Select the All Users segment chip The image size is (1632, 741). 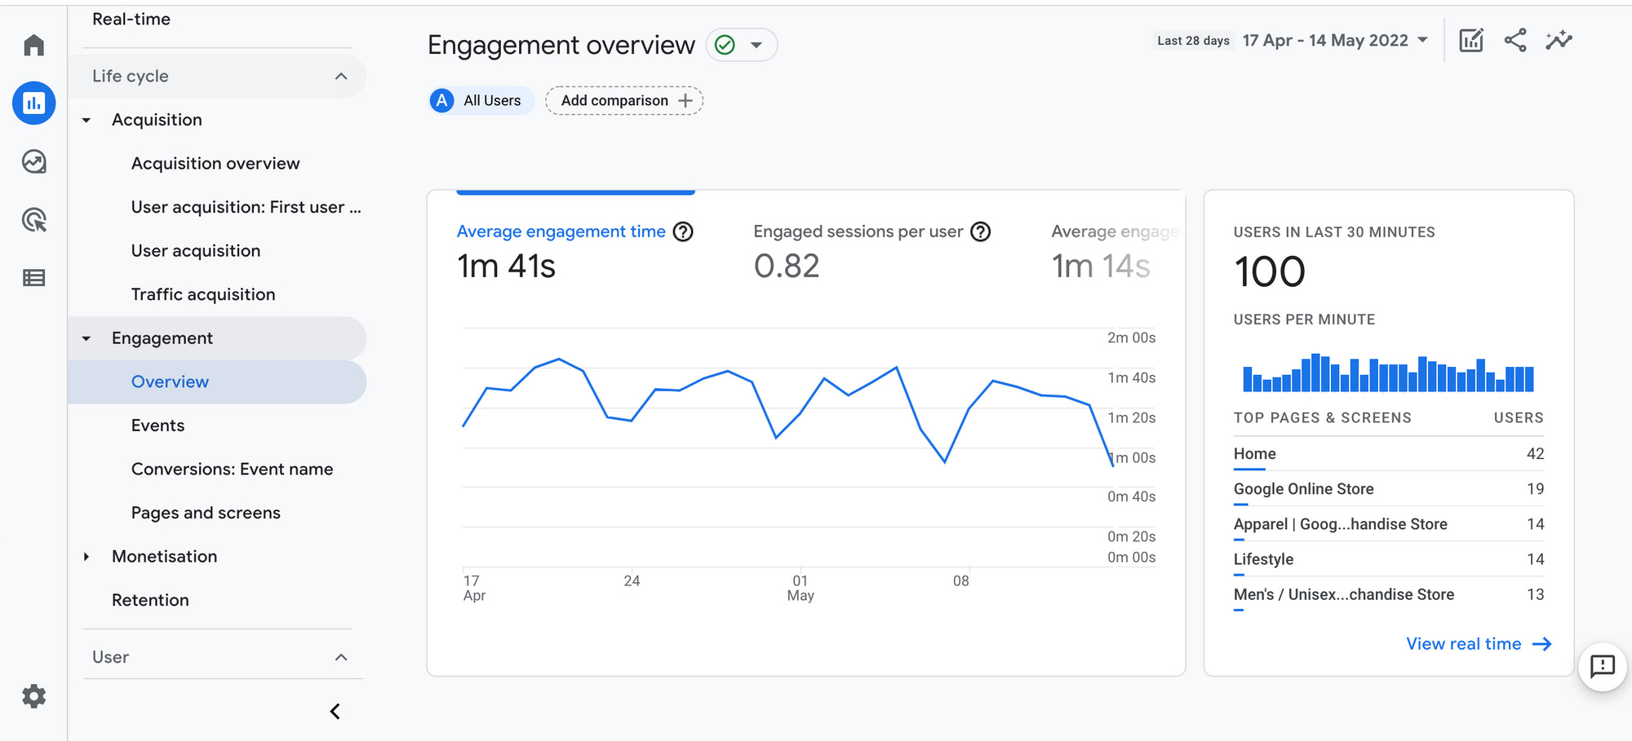(x=481, y=100)
